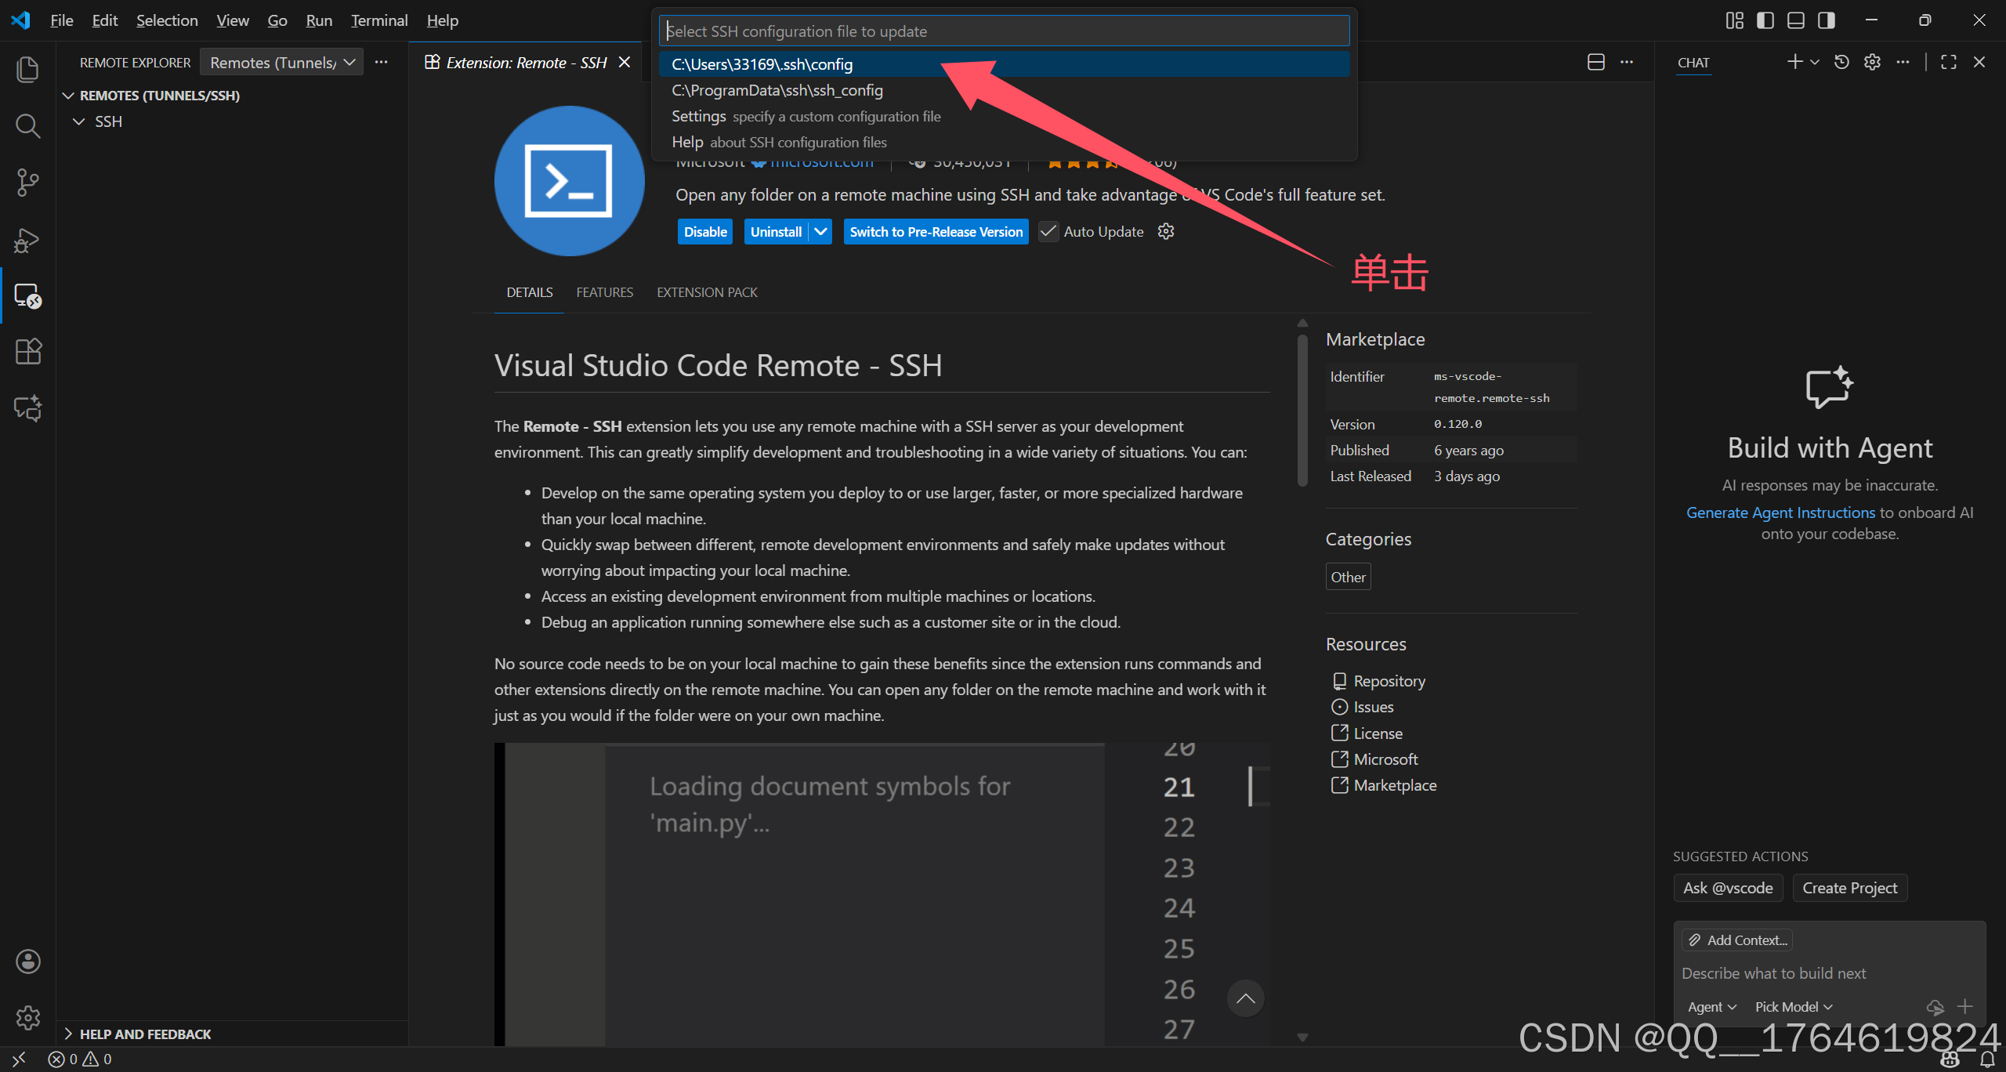Open the Remotes (Tunnels/SSH) dropdown
Viewport: 2006px width, 1072px height.
[x=281, y=62]
